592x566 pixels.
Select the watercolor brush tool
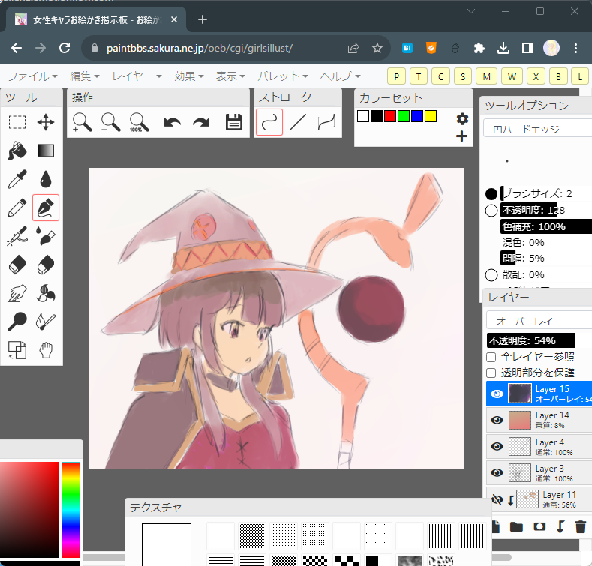pos(46,236)
